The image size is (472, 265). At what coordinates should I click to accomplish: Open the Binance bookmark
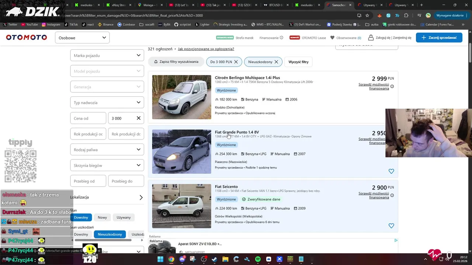coord(105,24)
